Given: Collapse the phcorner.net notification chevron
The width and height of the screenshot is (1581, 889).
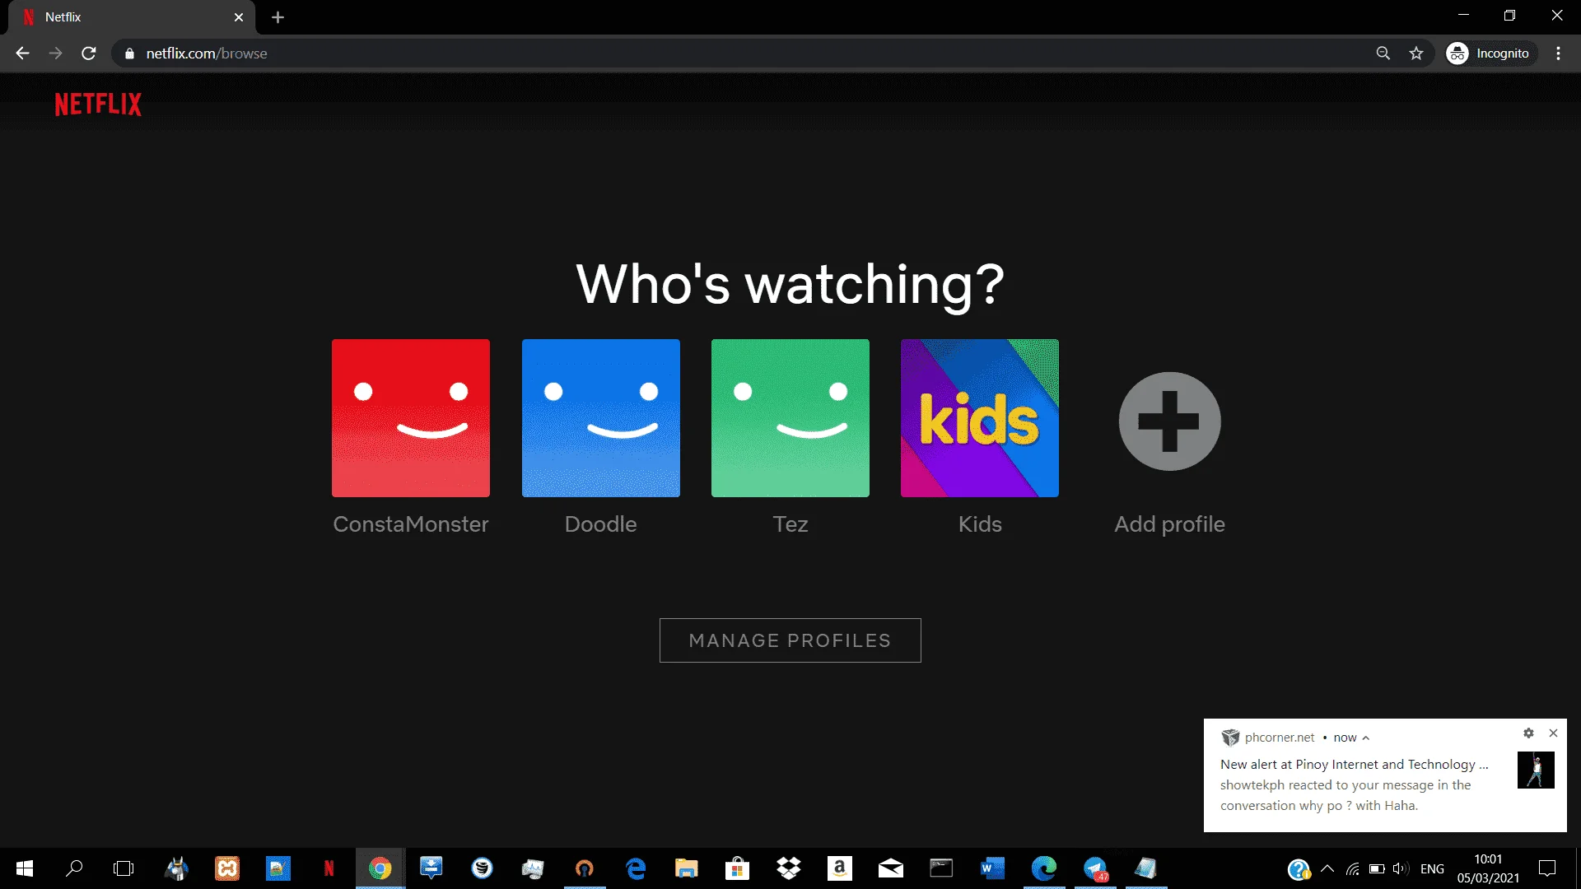Looking at the screenshot, I should point(1366,738).
